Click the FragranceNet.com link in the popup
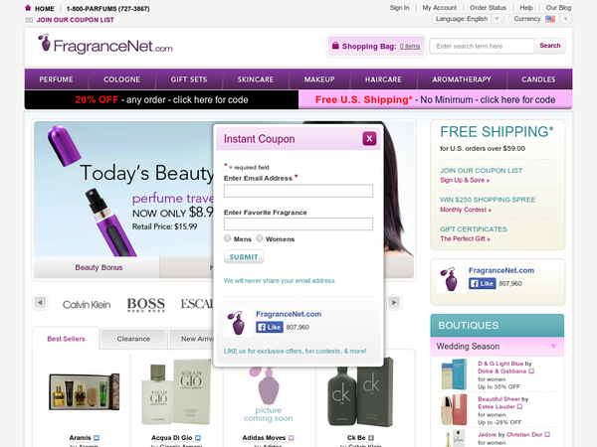Viewport: 597px width, 447px height. (x=289, y=314)
